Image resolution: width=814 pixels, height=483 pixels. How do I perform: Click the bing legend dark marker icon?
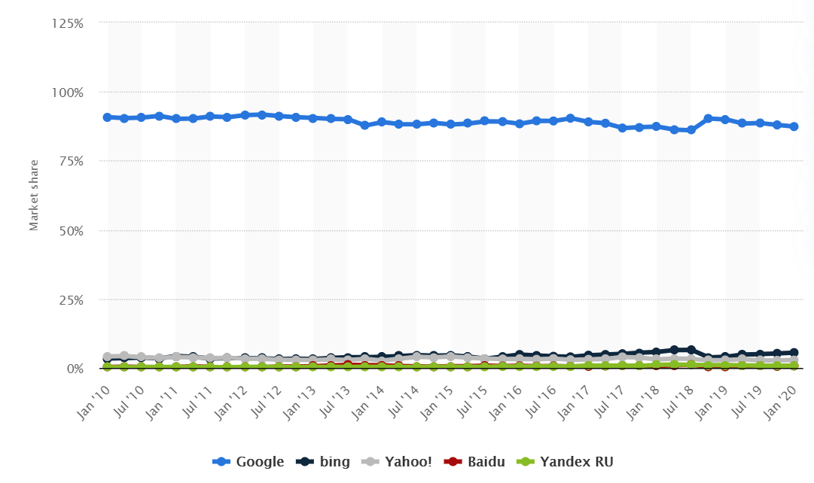(x=305, y=462)
